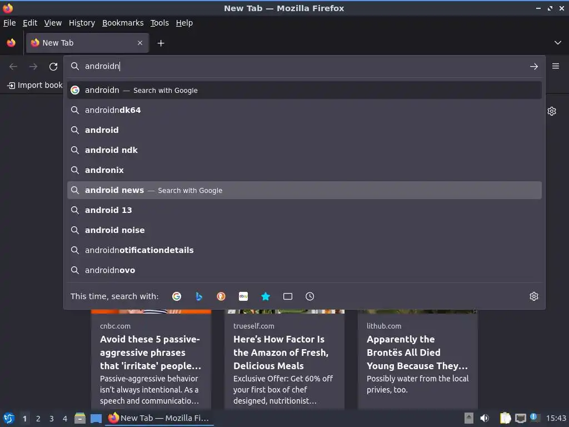Screen dimensions: 569x427
Task: Choose suggestion 'android ndk'
Action: [x=304, y=150]
